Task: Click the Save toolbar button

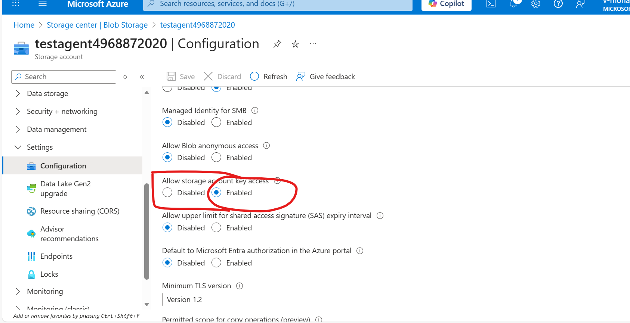Action: click(x=180, y=77)
